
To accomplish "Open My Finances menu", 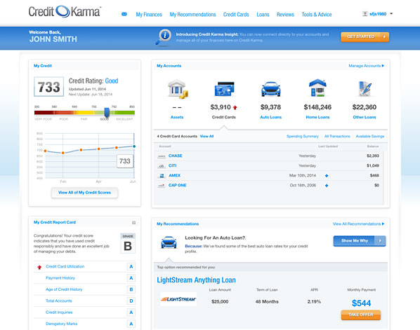I will tap(149, 15).
